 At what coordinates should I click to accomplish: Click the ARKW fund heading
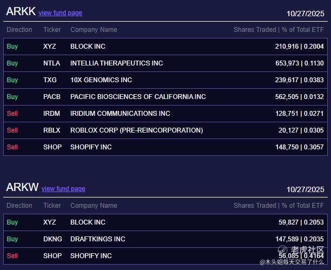pos(22,187)
